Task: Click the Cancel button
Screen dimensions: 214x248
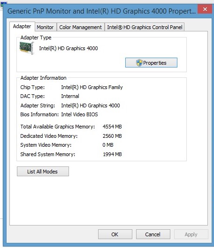Action: (x=153, y=234)
